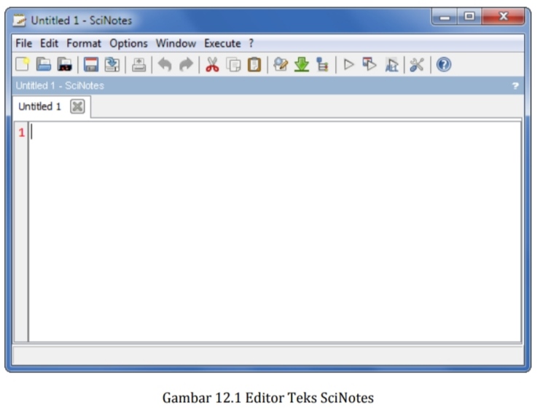Image resolution: width=540 pixels, height=413 pixels.
Task: Execute the script with the play triangle
Action: [348, 64]
